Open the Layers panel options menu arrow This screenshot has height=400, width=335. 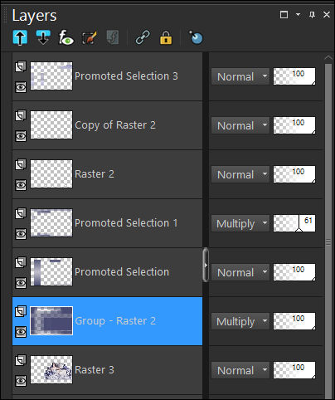(298, 14)
